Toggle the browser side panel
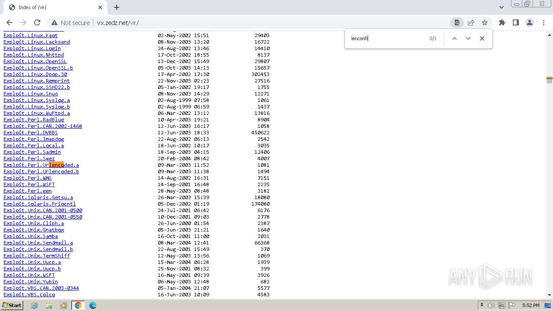553x311 pixels. [x=515, y=22]
